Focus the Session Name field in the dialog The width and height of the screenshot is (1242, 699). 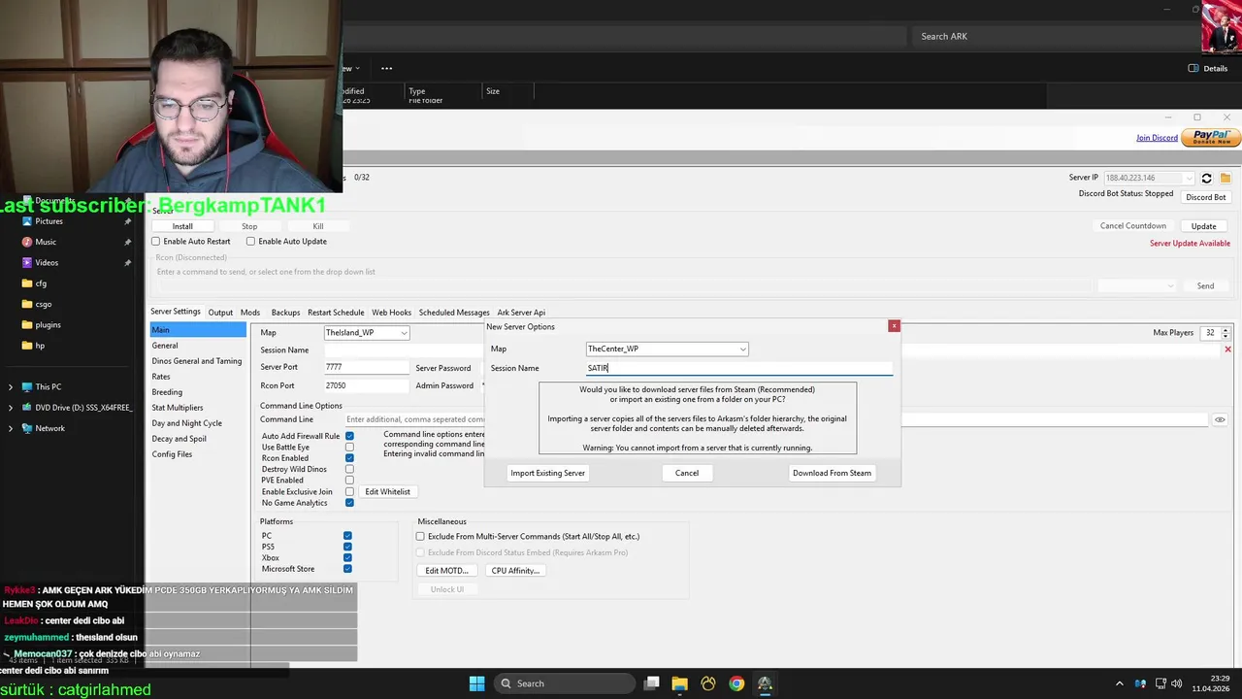click(x=738, y=368)
